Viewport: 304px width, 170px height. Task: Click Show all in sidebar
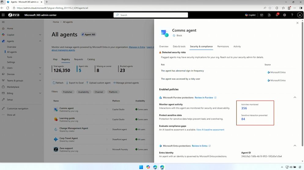pos(11,115)
